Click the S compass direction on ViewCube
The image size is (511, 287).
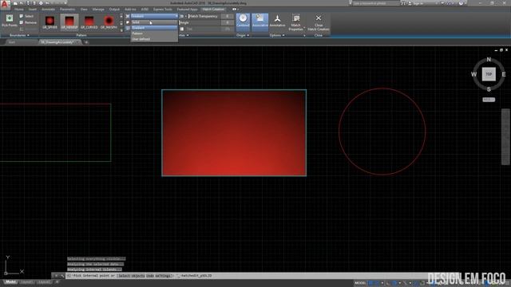click(489, 89)
